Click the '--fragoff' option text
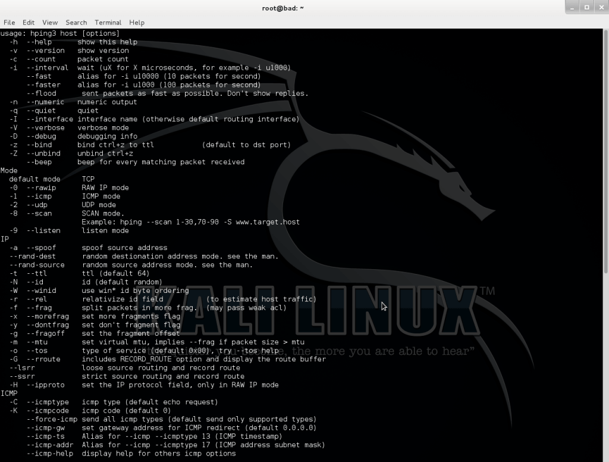The height and width of the screenshot is (462, 609). tap(45, 333)
